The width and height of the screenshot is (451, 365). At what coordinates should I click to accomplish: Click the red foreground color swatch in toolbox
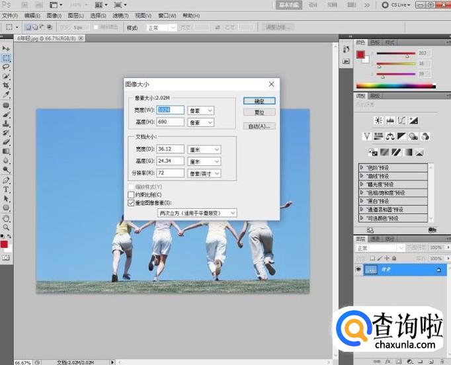click(x=4, y=244)
